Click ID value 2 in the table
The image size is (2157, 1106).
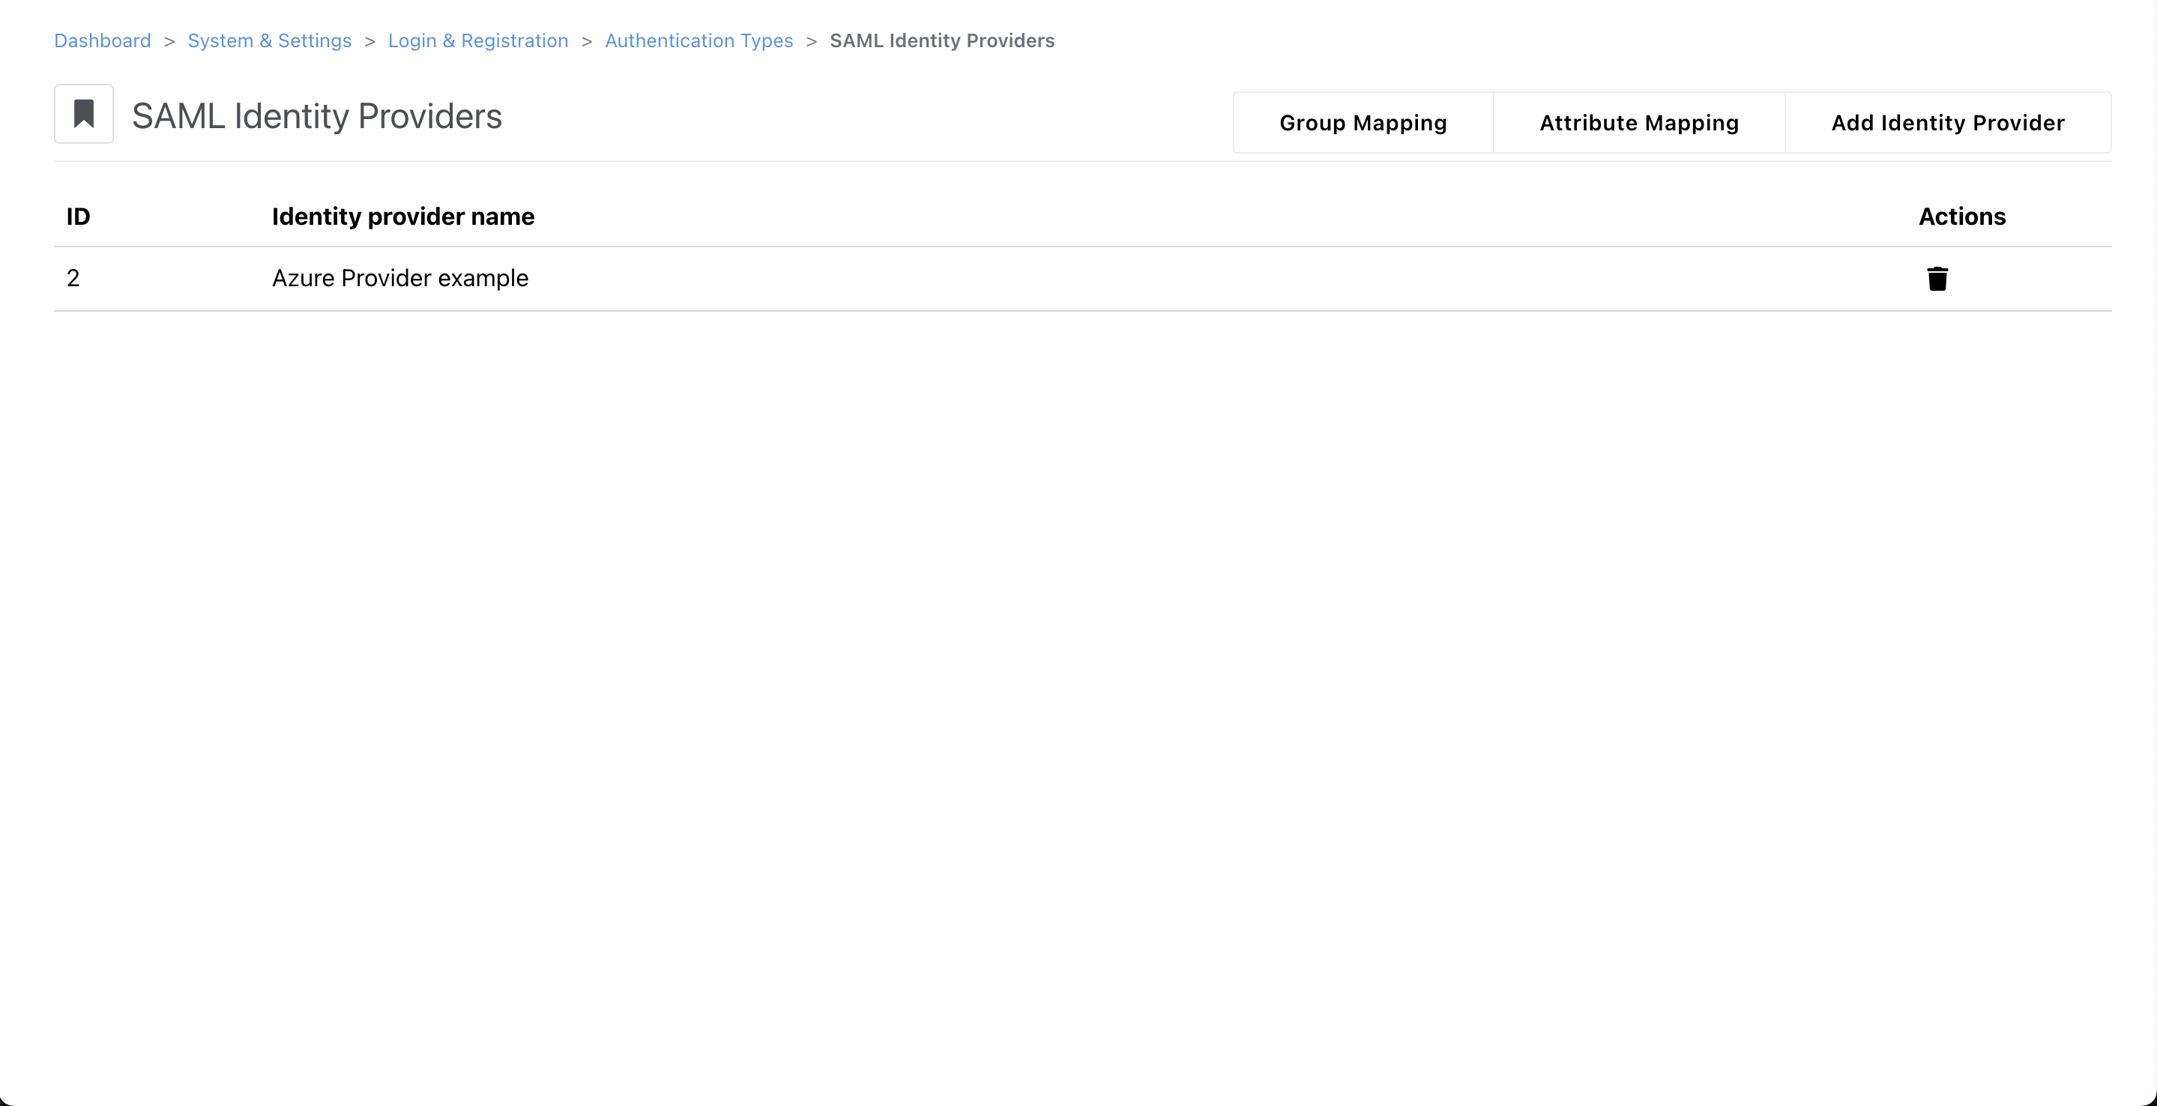point(73,278)
